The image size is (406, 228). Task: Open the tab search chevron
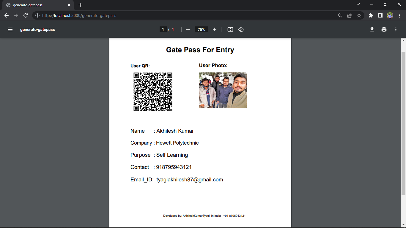pos(358,4)
